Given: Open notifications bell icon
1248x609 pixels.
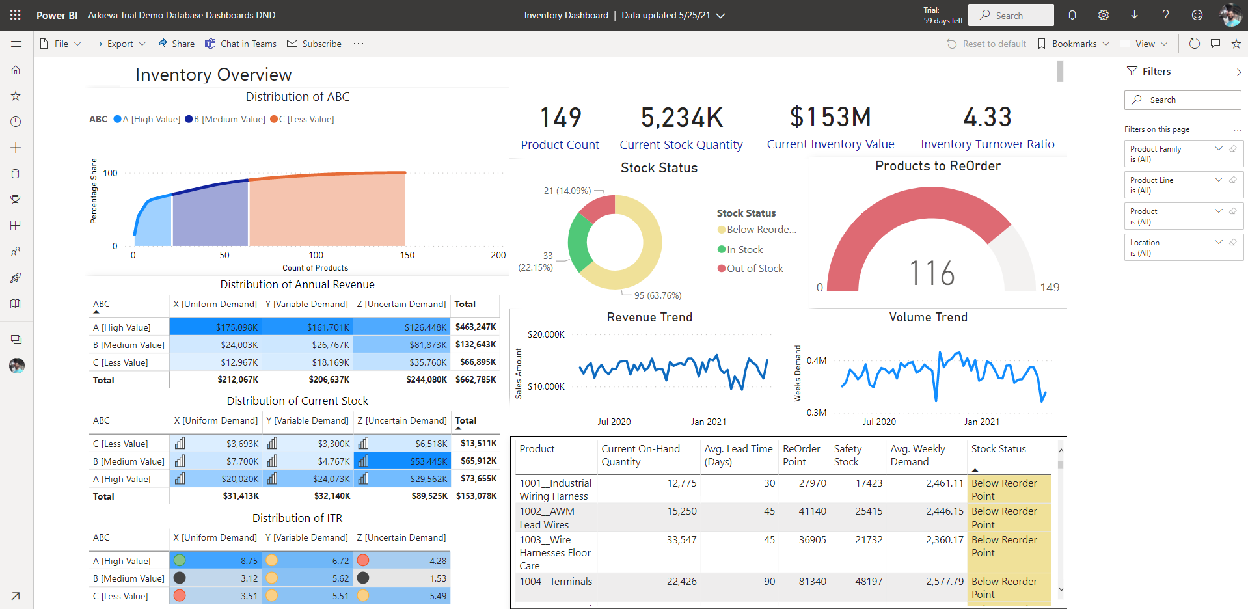Looking at the screenshot, I should [x=1072, y=15].
